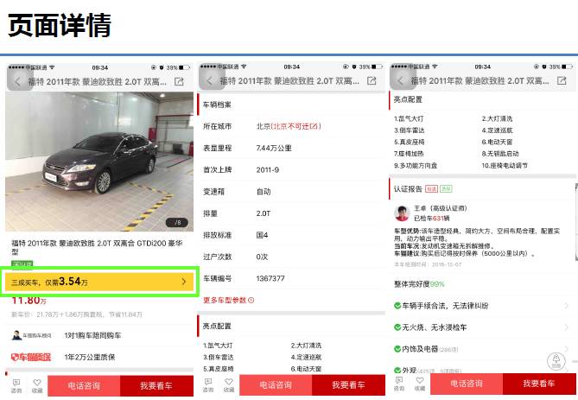Tap 车猫购车顾问 avatar icon

coord(16,335)
